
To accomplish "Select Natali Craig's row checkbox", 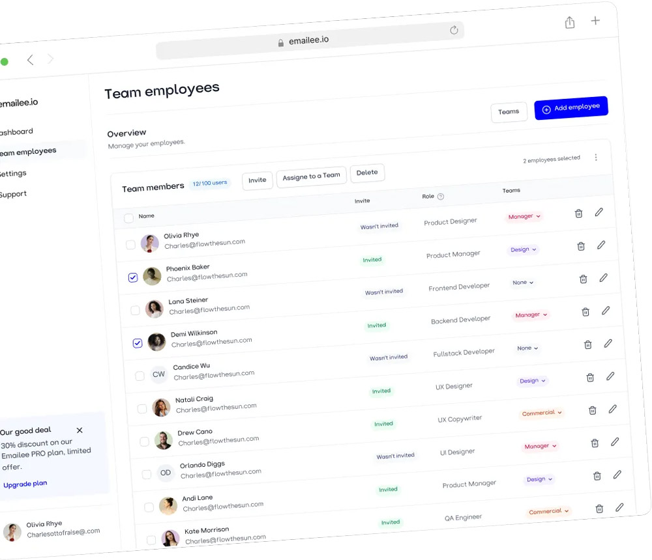I will [142, 409].
